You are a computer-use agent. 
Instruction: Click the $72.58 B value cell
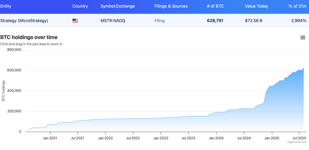[253, 21]
